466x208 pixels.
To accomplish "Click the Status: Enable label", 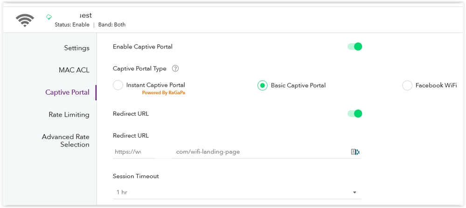I will (x=72, y=25).
